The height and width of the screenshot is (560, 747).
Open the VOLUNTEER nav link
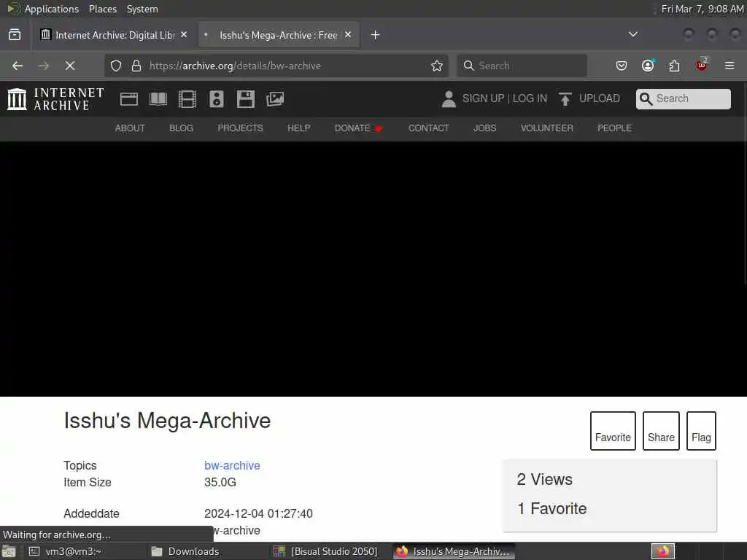pyautogui.click(x=546, y=128)
